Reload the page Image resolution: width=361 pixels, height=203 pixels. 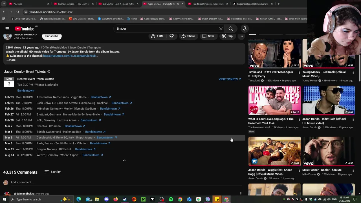tap(17, 12)
